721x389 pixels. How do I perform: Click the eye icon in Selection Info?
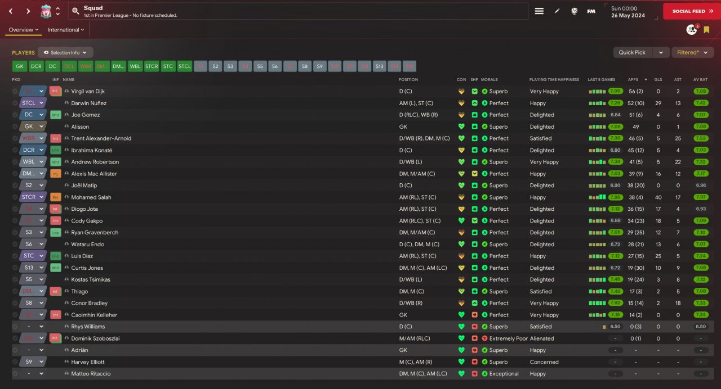pos(46,52)
